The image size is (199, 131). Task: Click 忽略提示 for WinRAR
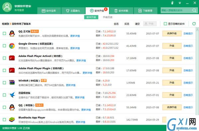tap(188, 83)
